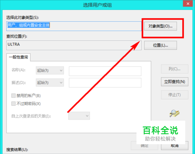Click the Stop (停止) button
Image resolution: width=195 pixels, height=154 pixels.
(175, 95)
